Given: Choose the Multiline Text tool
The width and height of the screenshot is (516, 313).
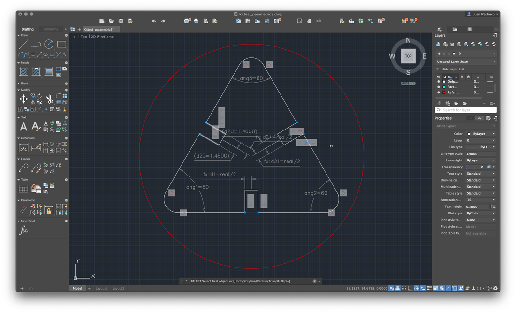Looking at the screenshot, I should coord(23,126).
